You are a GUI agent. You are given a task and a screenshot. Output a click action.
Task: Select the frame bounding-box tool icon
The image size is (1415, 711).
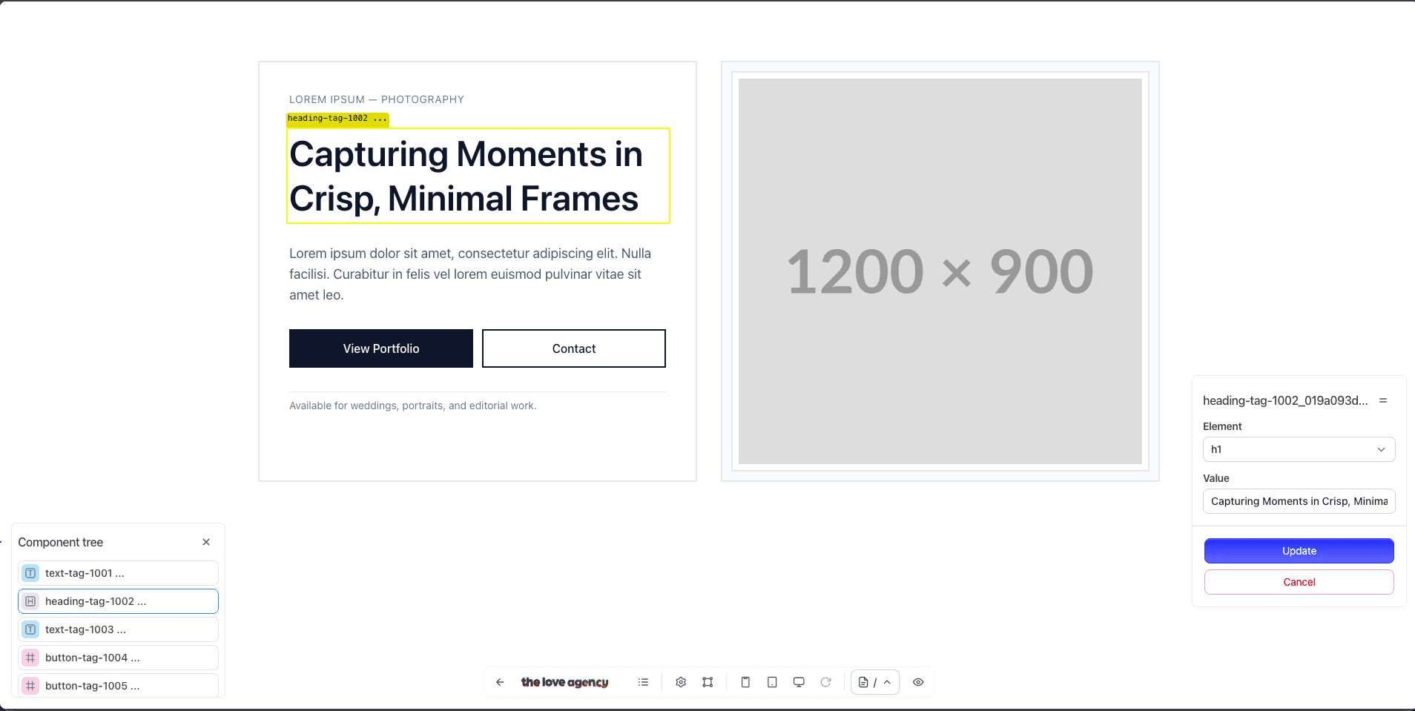tap(707, 682)
